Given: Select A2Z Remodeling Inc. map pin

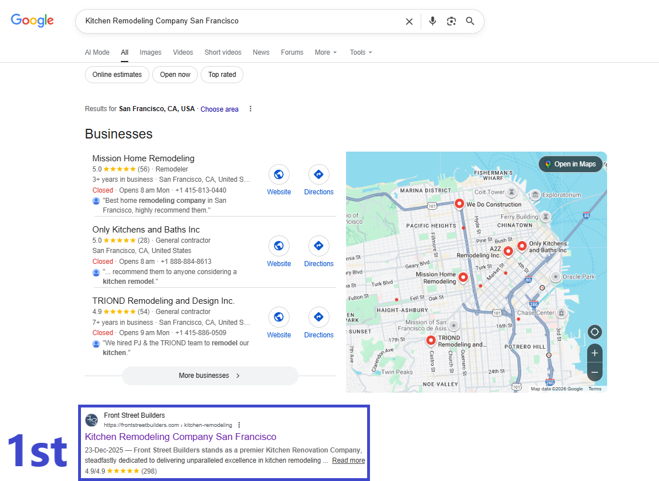Looking at the screenshot, I should coord(508,251).
